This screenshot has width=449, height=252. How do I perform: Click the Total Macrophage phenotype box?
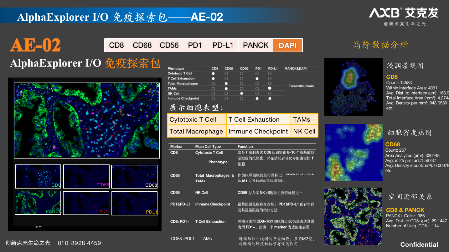(197, 131)
